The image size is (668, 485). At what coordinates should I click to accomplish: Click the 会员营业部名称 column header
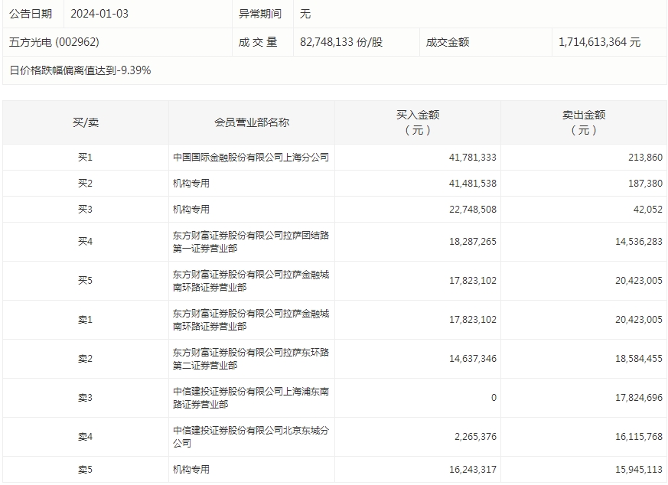[252, 122]
